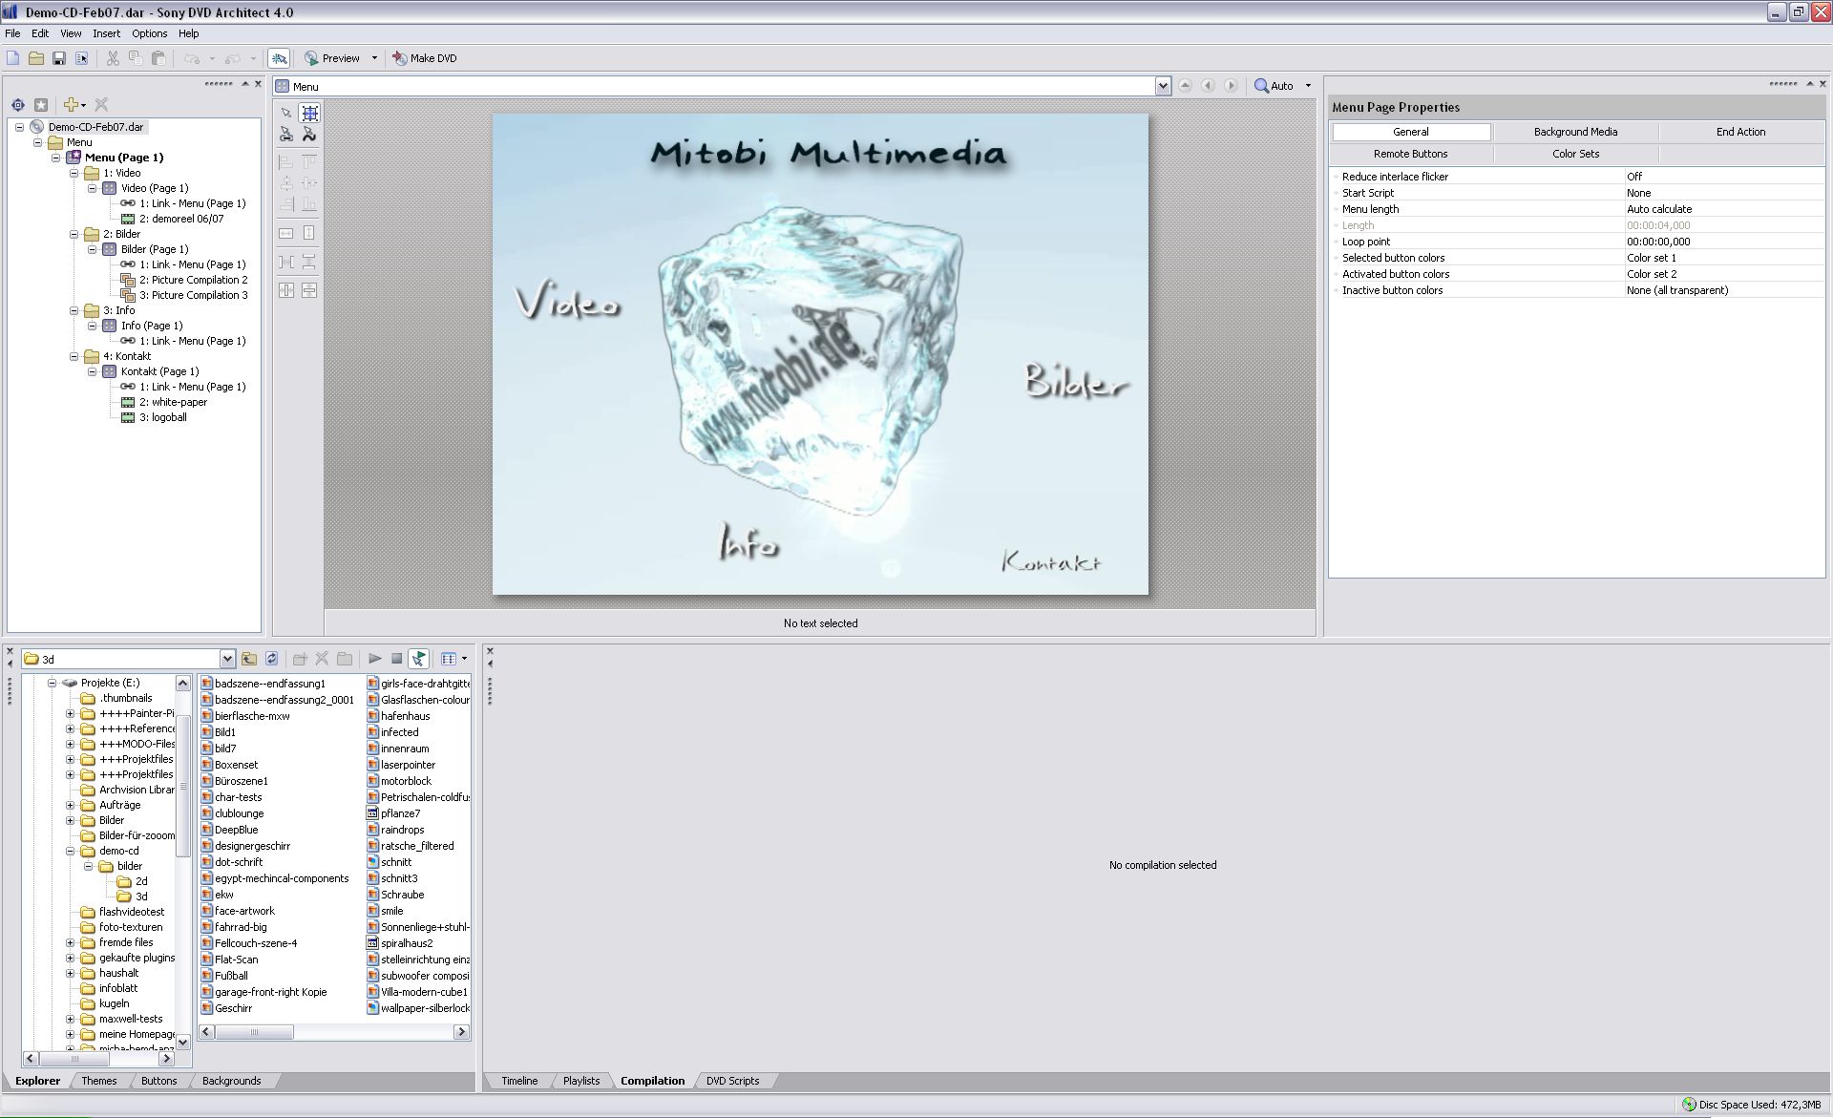This screenshot has width=1833, height=1118.
Task: Click the Paste clipboard icon
Action: (x=158, y=58)
